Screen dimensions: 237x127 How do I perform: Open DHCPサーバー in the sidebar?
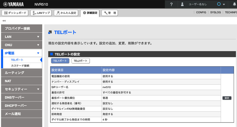[22, 106]
